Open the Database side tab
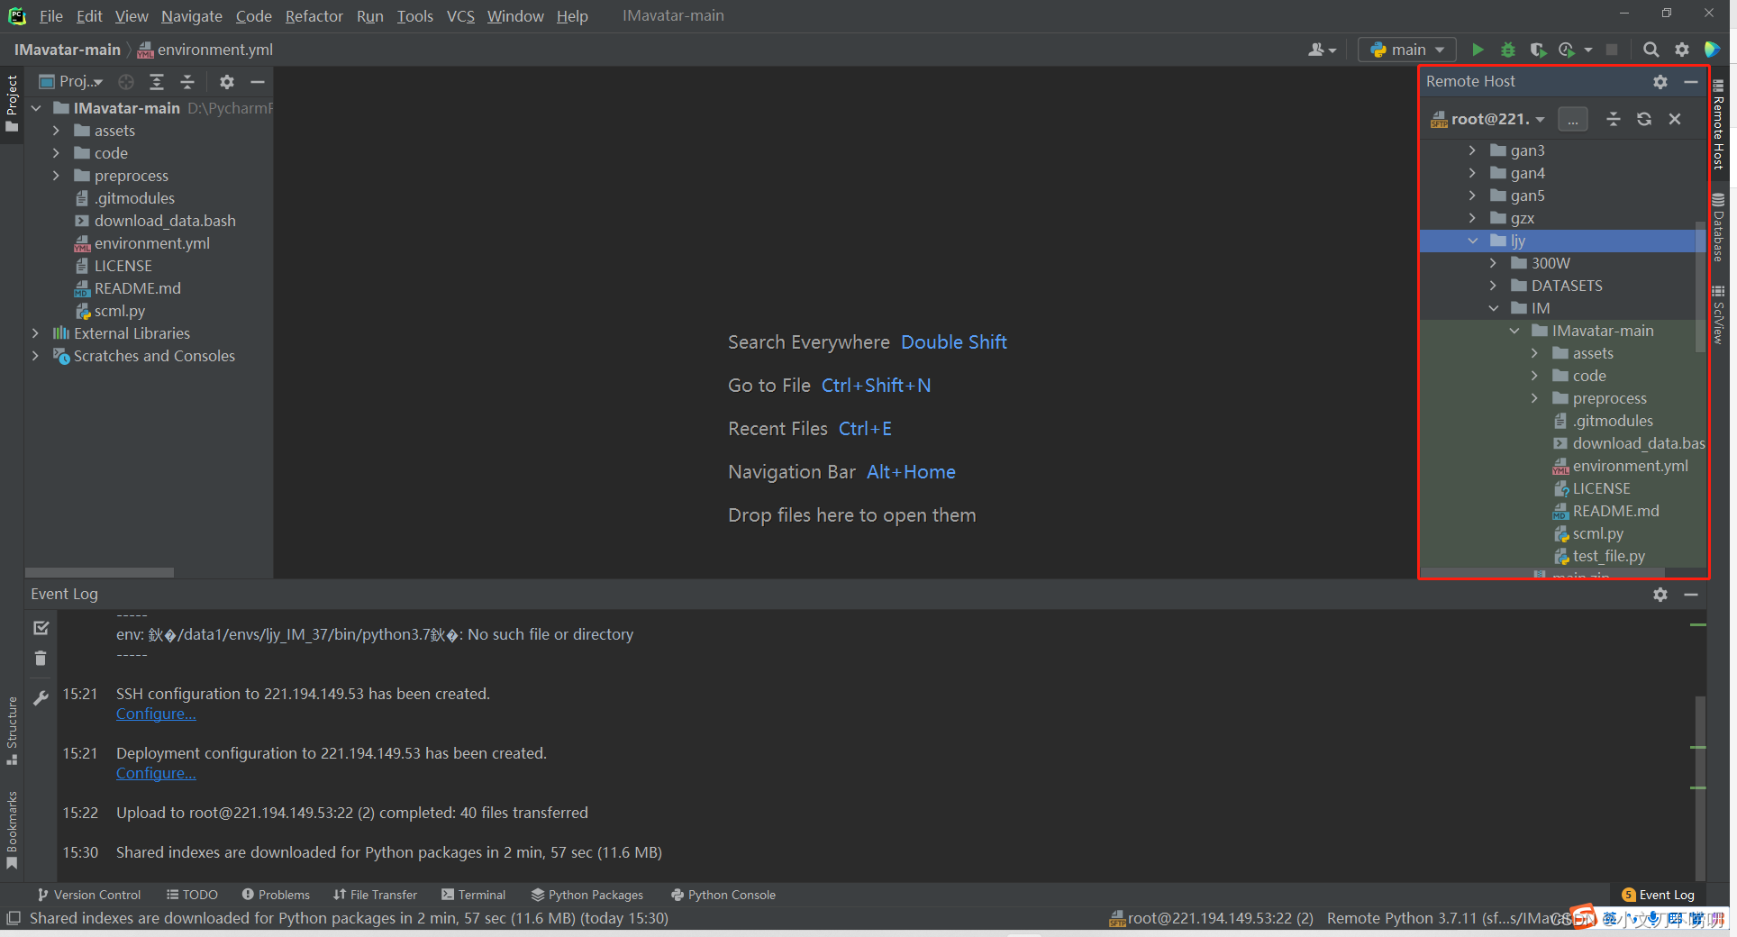 point(1718,227)
